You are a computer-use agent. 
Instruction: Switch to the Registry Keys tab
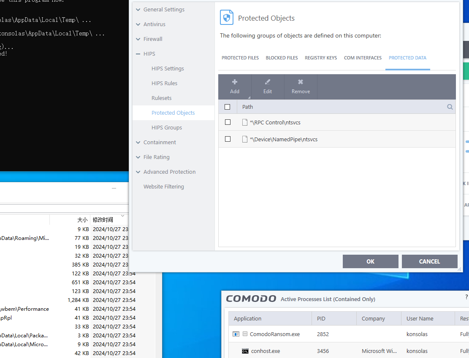[321, 58]
